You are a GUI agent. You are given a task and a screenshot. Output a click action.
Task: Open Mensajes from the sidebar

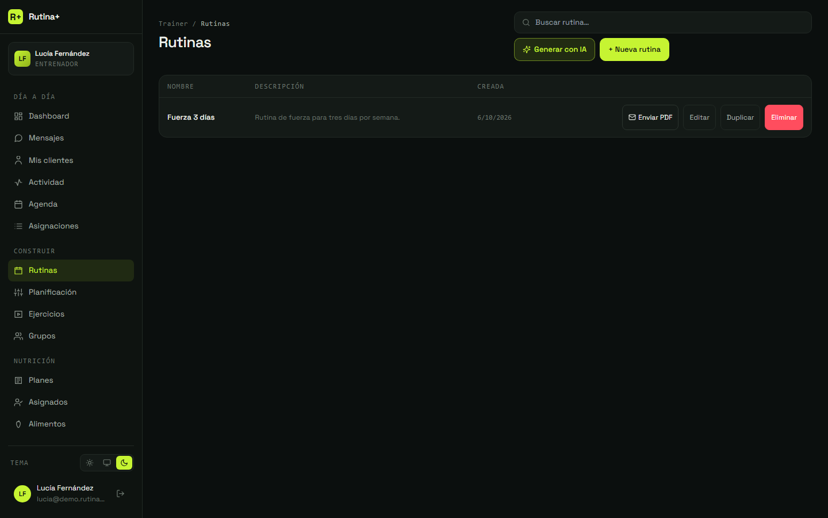point(71,138)
